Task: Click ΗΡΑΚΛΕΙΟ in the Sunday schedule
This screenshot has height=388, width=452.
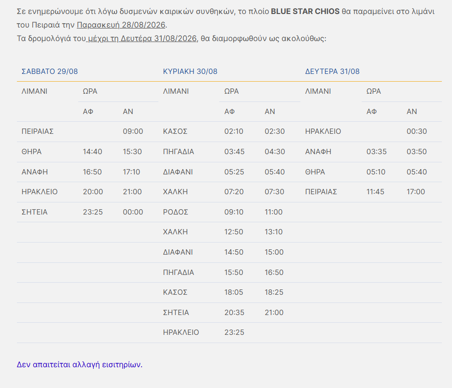Action: pyautogui.click(x=181, y=332)
